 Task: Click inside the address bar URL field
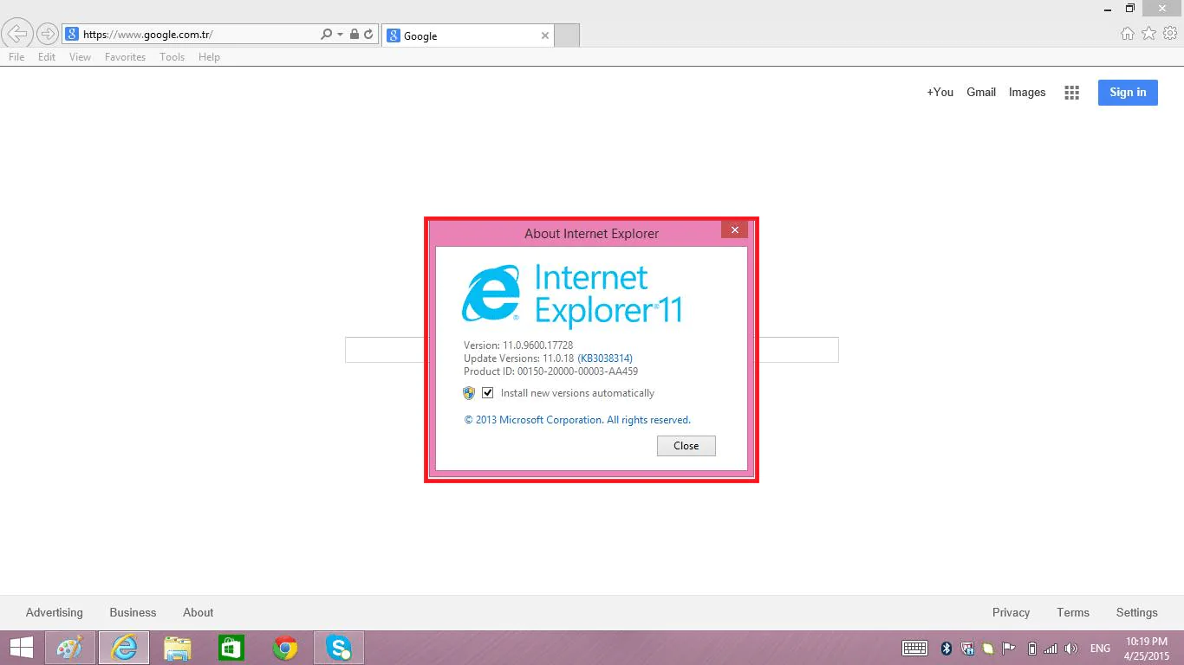(191, 34)
